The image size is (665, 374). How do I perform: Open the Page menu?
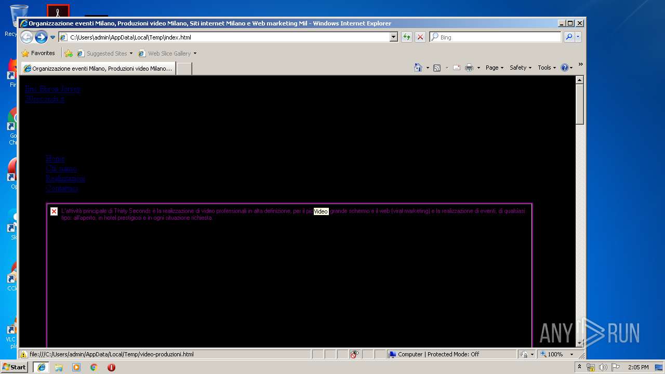(494, 68)
